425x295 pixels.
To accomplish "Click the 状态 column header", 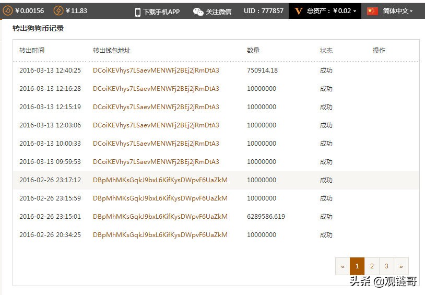I will [326, 51].
